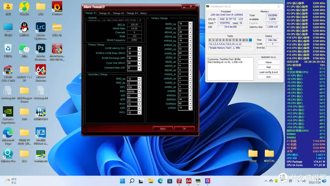The width and height of the screenshot is (330, 186).
Task: Open the CAS# Latency (CL) dropdown
Action: tap(139, 48)
